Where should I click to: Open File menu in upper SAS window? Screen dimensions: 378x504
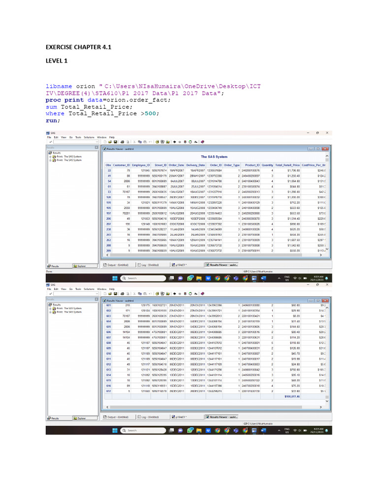pos(49,137)
